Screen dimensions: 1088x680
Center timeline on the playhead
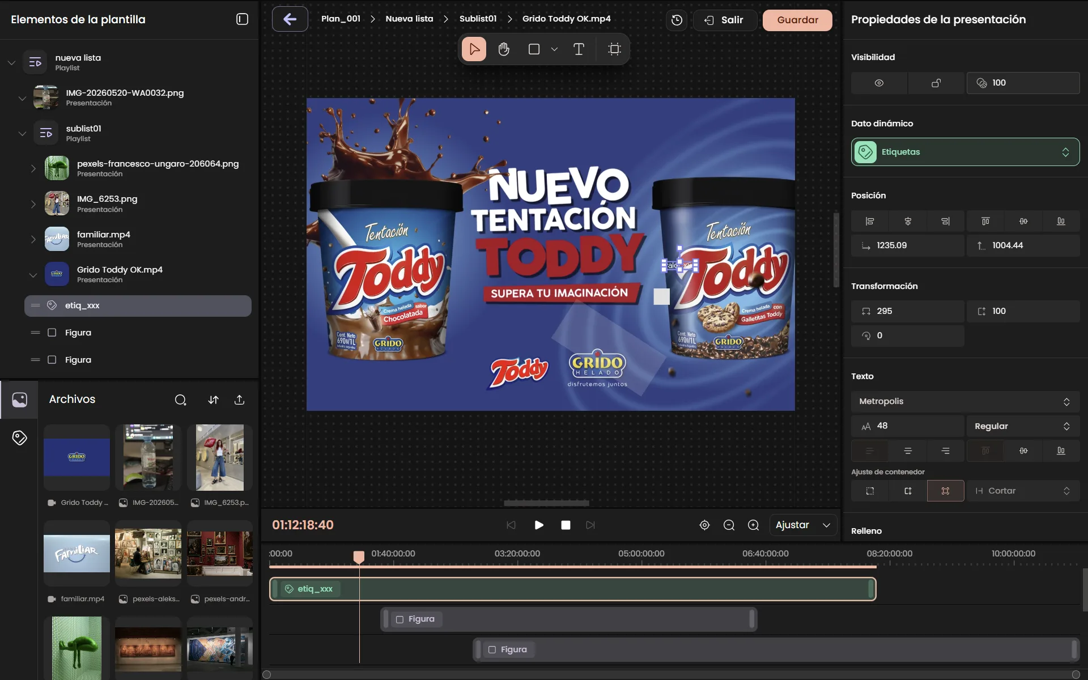704,525
